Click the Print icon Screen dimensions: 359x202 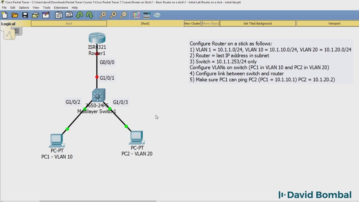(x=35, y=15)
